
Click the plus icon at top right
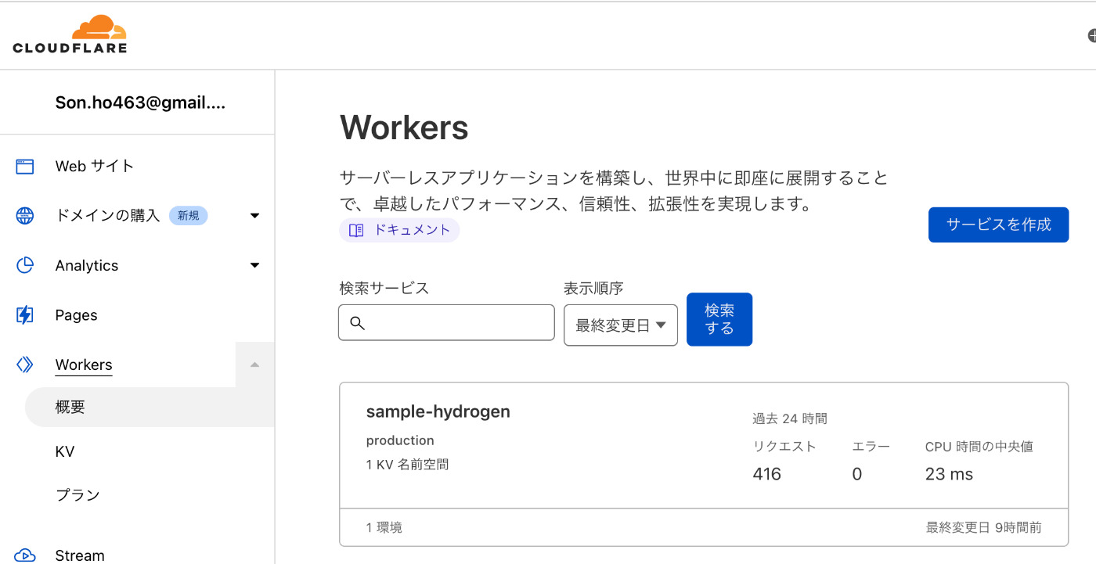[x=1092, y=36]
